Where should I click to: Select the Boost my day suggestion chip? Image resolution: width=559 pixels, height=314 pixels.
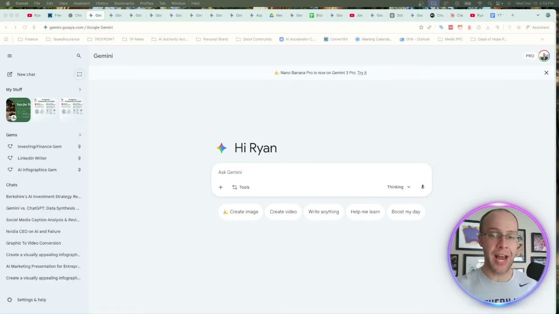tap(406, 212)
